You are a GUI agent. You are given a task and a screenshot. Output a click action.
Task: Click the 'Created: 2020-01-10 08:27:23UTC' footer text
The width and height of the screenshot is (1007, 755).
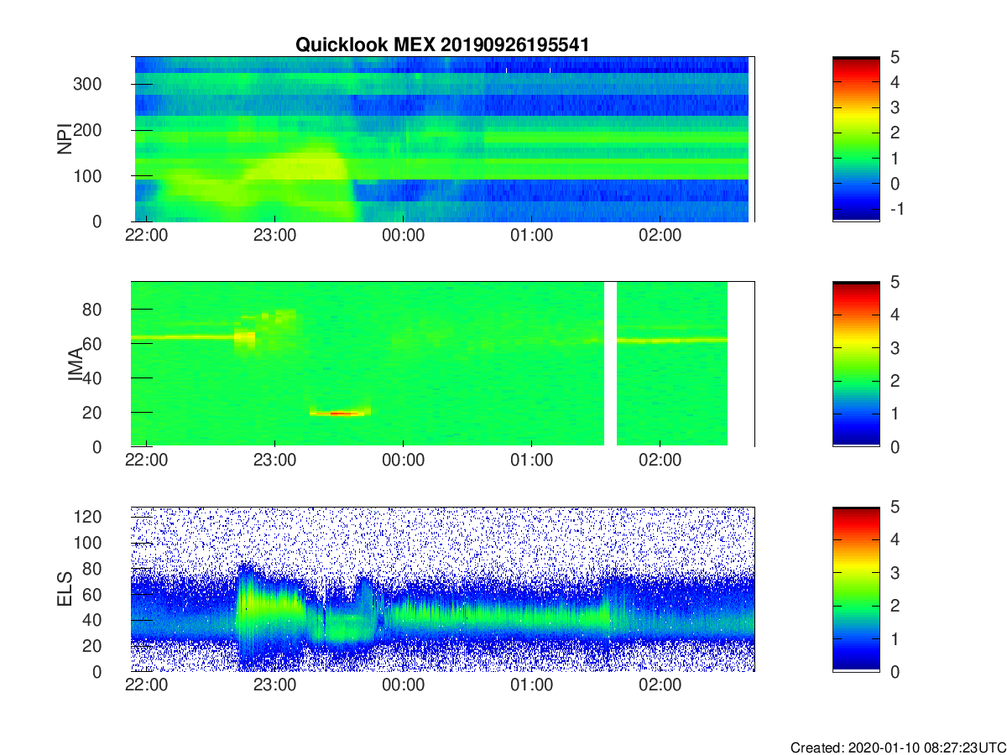(x=897, y=747)
